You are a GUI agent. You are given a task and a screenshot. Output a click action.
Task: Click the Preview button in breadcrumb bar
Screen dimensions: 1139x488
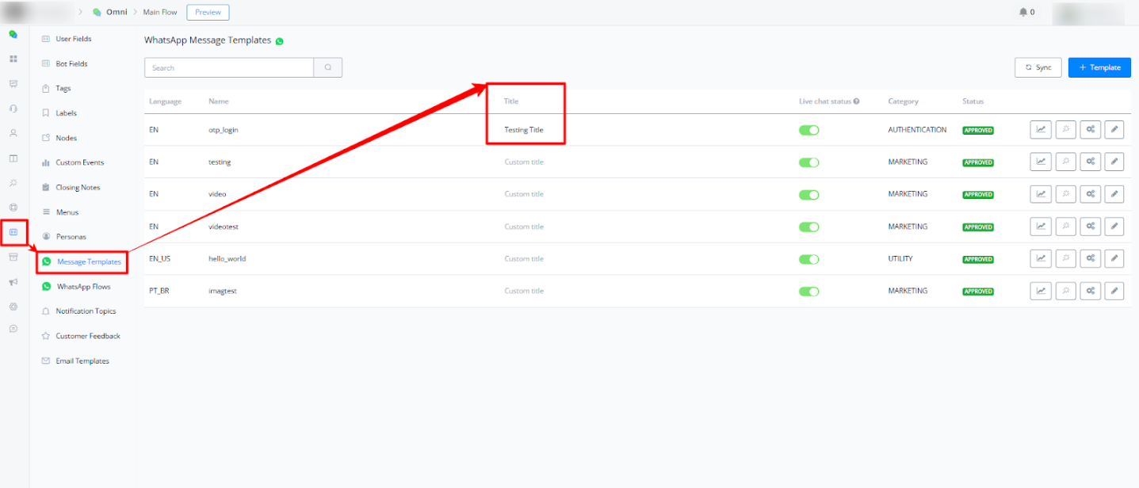pyautogui.click(x=208, y=12)
